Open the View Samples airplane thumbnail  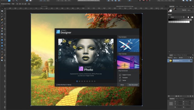point(128,45)
